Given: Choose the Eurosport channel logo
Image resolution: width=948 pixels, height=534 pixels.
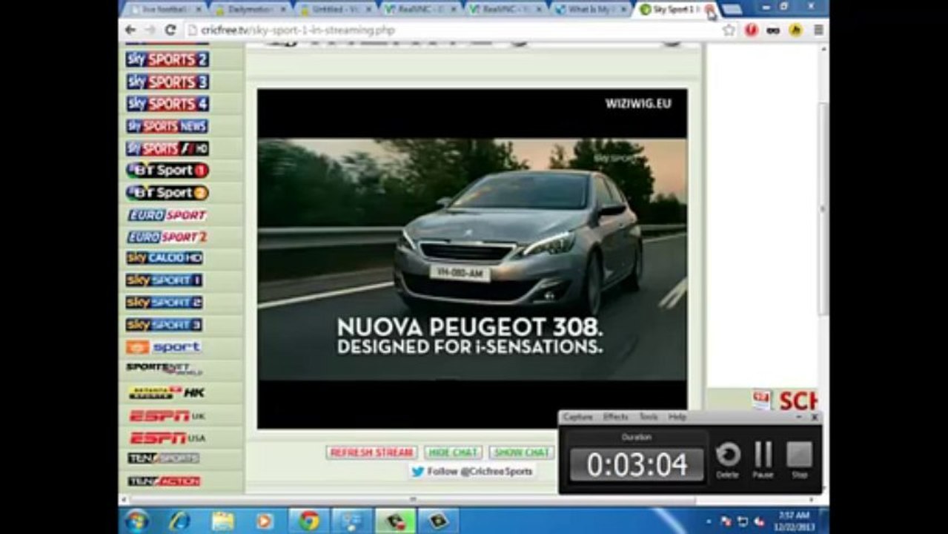Looking at the screenshot, I should [167, 215].
